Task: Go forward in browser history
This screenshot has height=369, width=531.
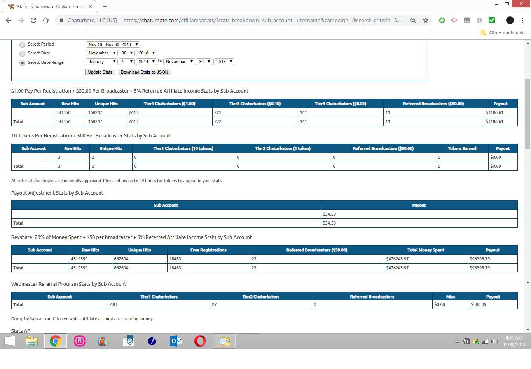Action: (21, 20)
